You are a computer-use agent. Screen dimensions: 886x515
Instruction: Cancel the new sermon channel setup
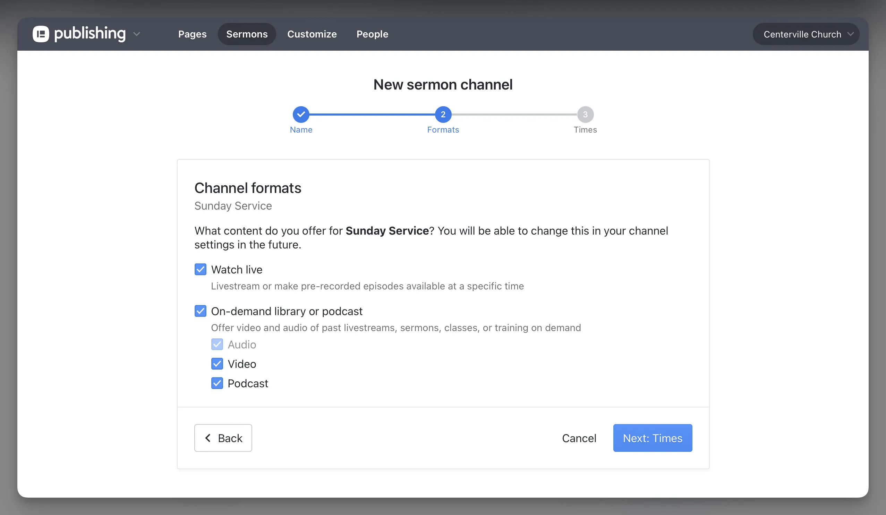[x=579, y=438]
